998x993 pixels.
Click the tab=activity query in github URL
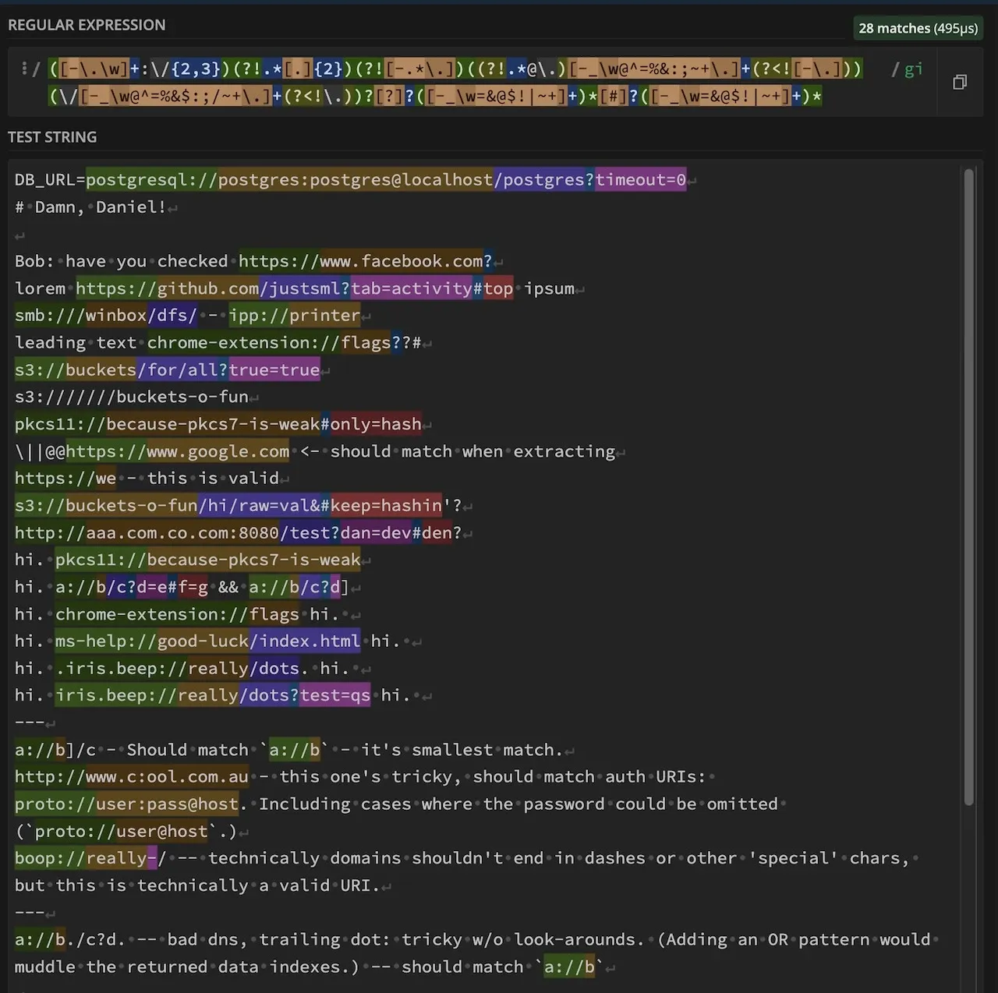(411, 288)
